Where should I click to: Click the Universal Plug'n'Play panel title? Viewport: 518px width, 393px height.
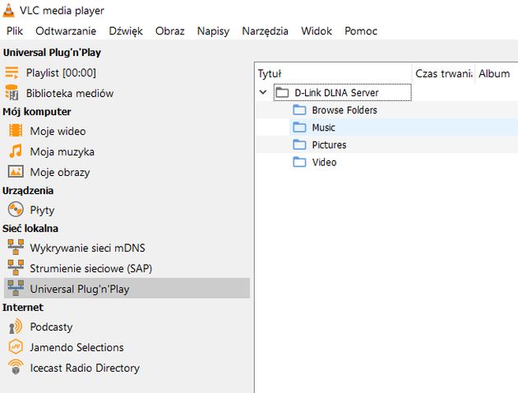(x=52, y=53)
